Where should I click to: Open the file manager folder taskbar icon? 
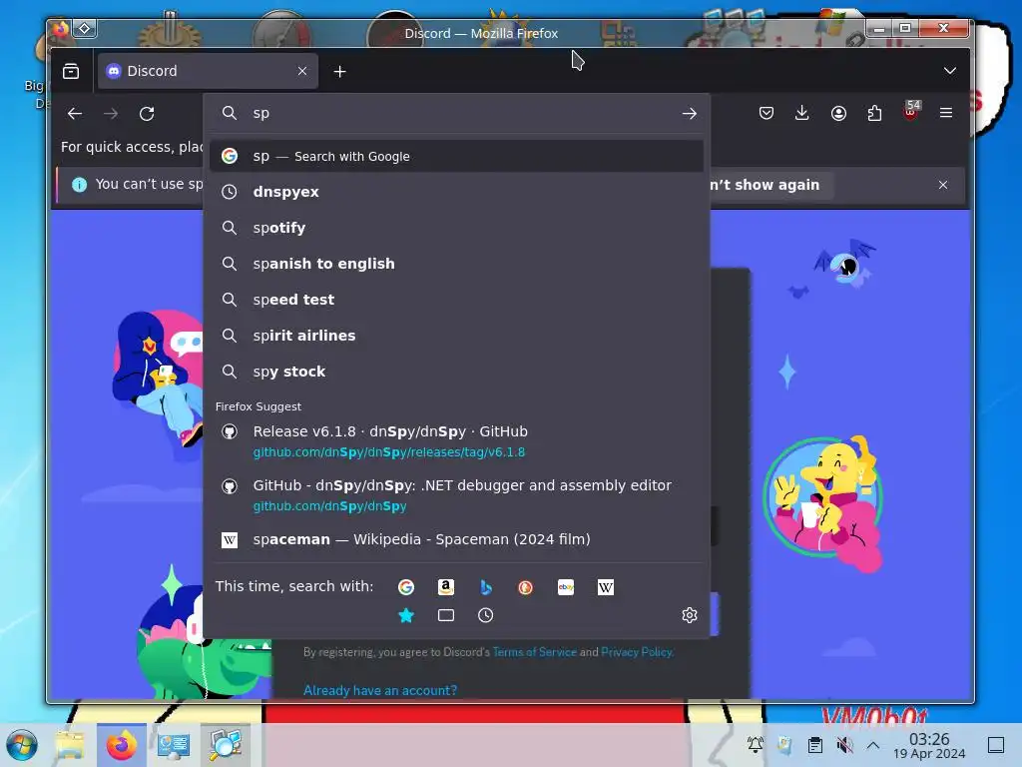click(70, 745)
